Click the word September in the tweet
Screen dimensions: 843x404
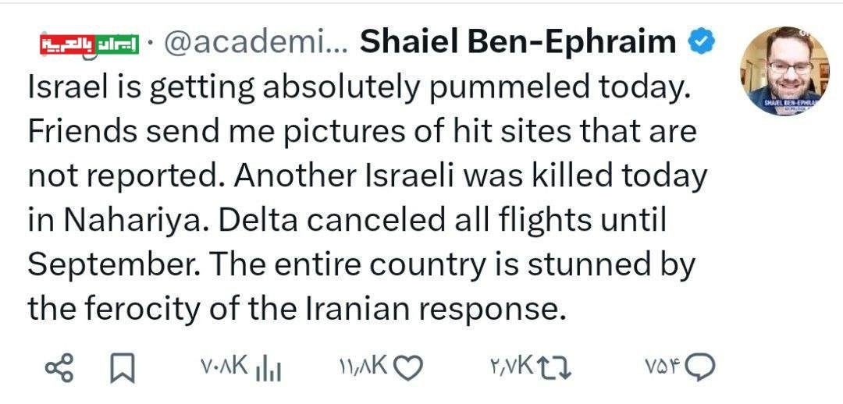click(116, 265)
